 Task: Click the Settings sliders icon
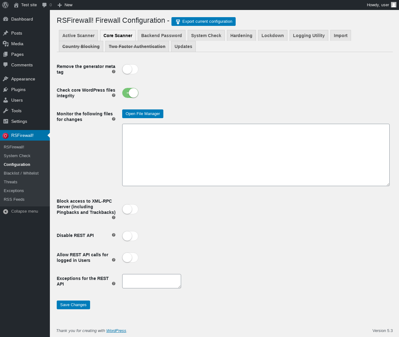6,121
